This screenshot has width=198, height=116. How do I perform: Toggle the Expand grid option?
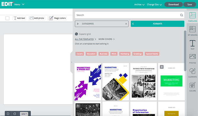[83, 34]
